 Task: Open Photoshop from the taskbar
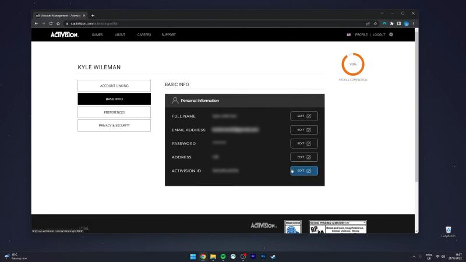[263, 256]
